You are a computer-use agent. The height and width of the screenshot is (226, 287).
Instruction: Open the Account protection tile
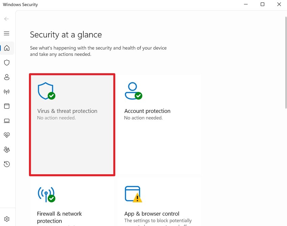pos(159,125)
